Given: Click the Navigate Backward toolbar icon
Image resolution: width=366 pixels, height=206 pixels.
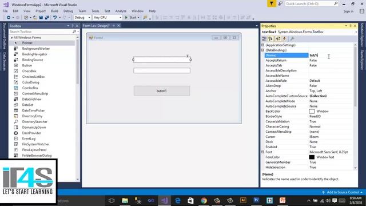Looking at the screenshot, I should point(9,18).
